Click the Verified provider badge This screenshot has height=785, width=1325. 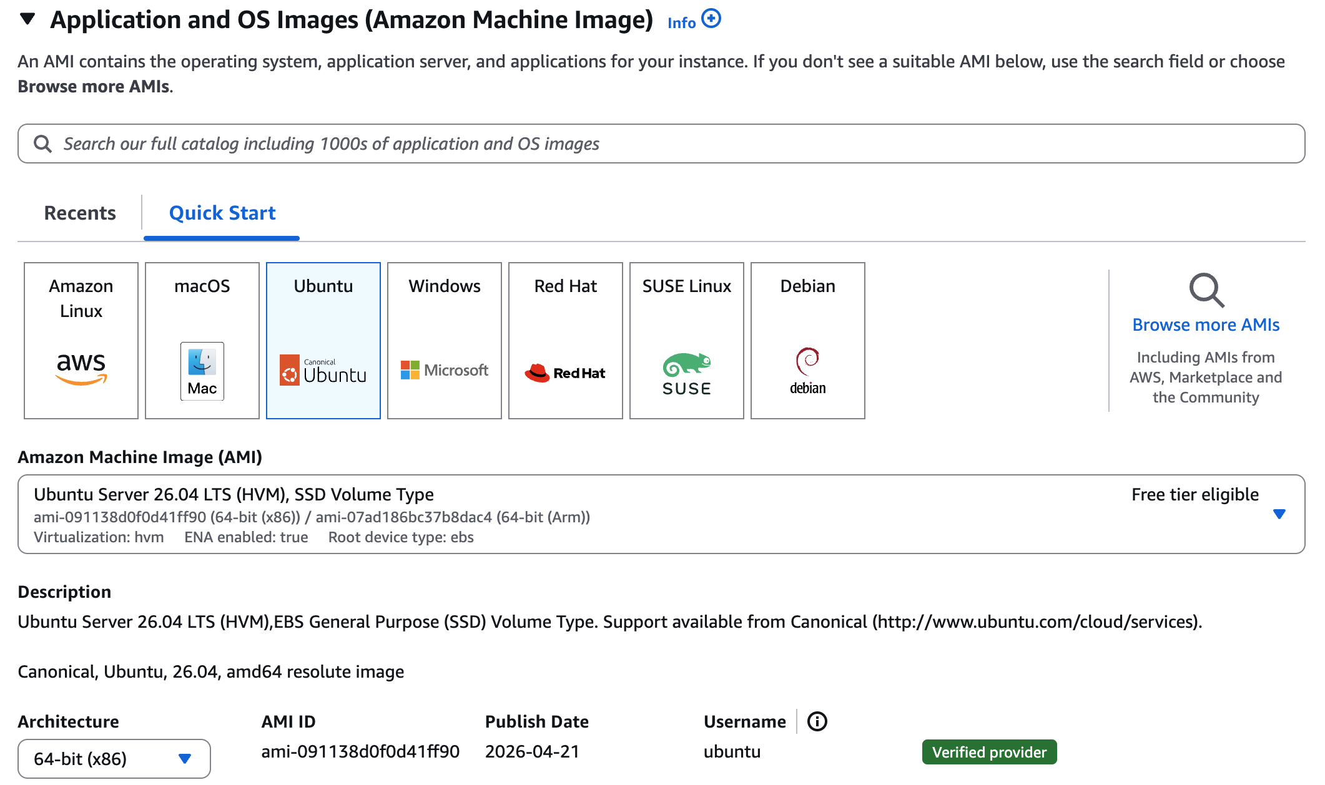[x=989, y=752]
